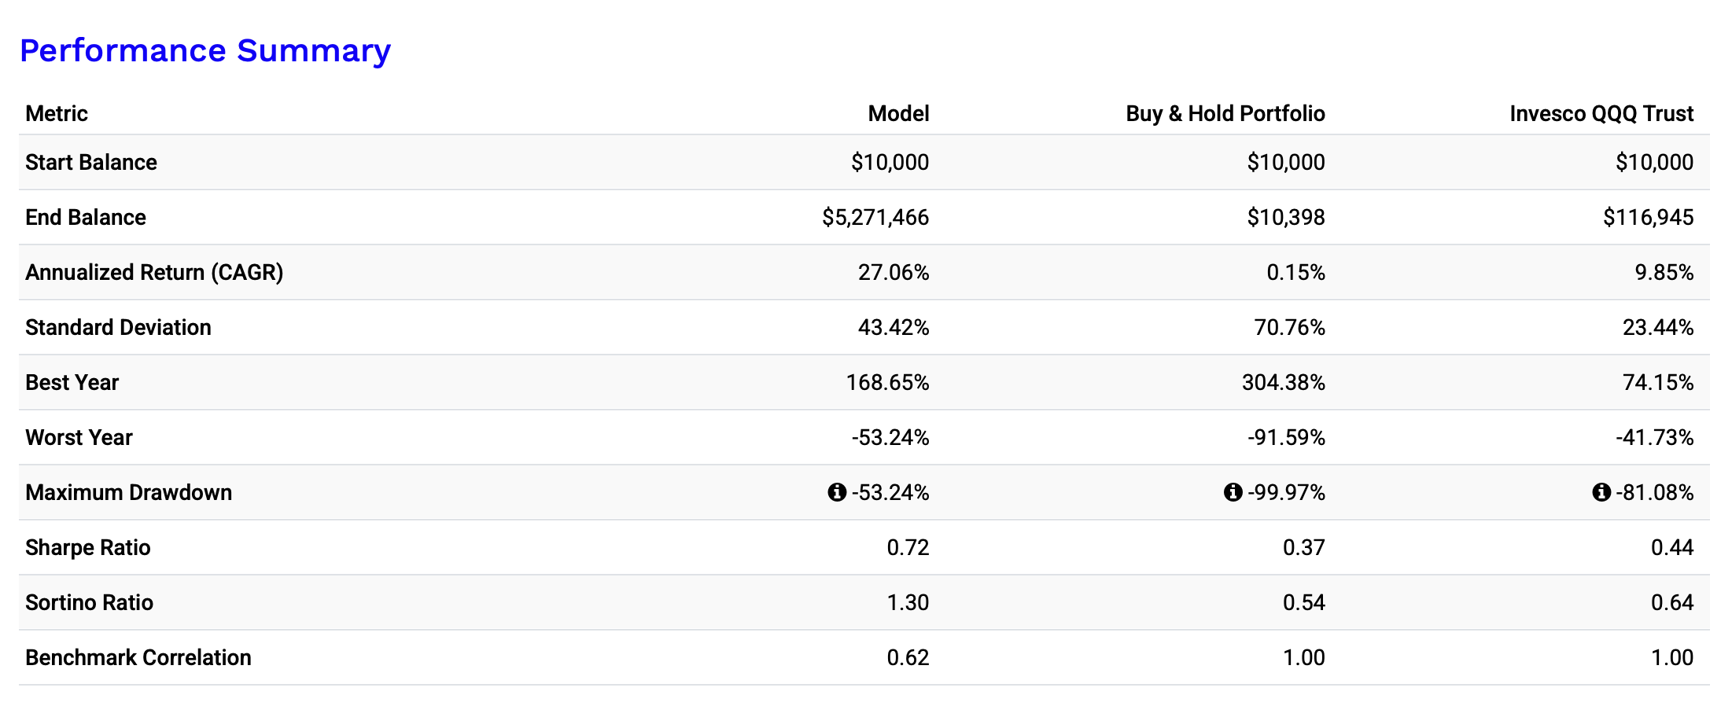Click the Invesco QQQ Trust column header

tap(1601, 113)
